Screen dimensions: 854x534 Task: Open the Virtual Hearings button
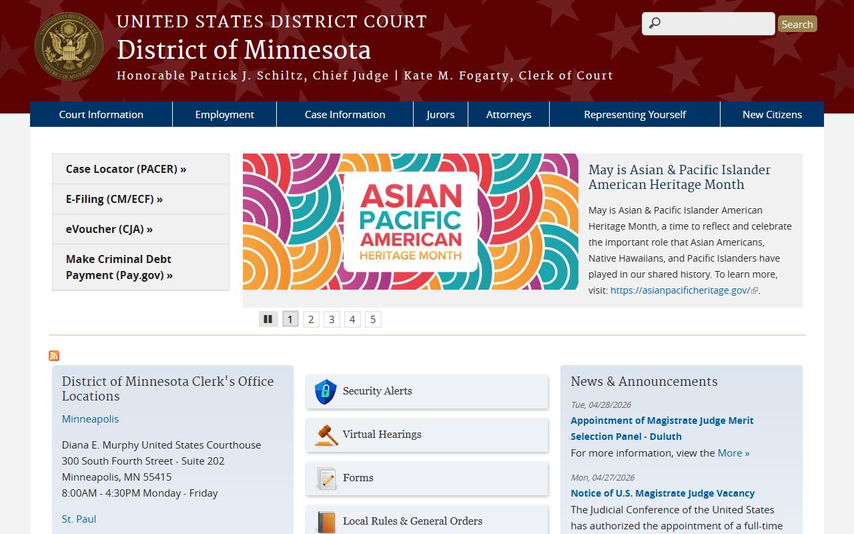tap(427, 435)
